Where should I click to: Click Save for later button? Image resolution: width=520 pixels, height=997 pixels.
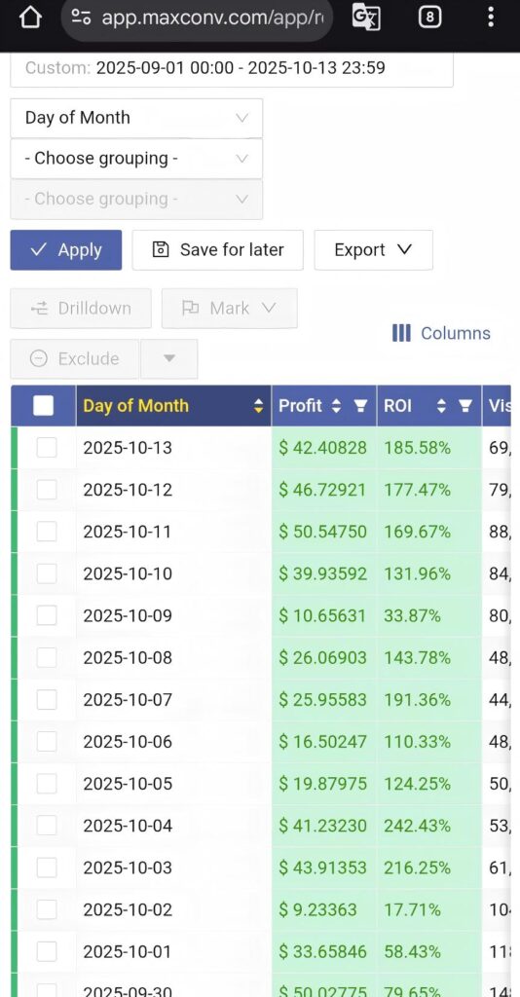click(x=218, y=250)
